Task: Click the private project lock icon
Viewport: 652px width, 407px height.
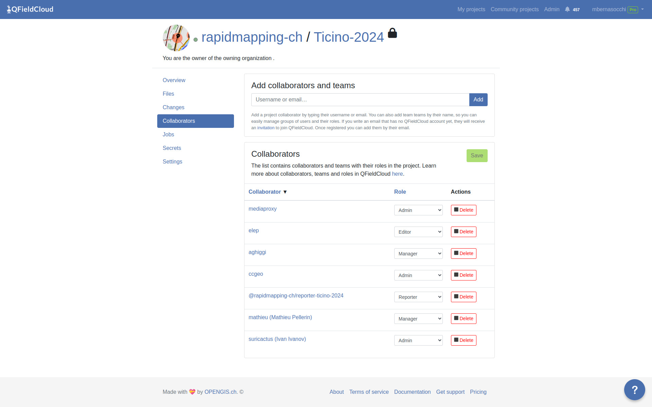Action: click(392, 33)
